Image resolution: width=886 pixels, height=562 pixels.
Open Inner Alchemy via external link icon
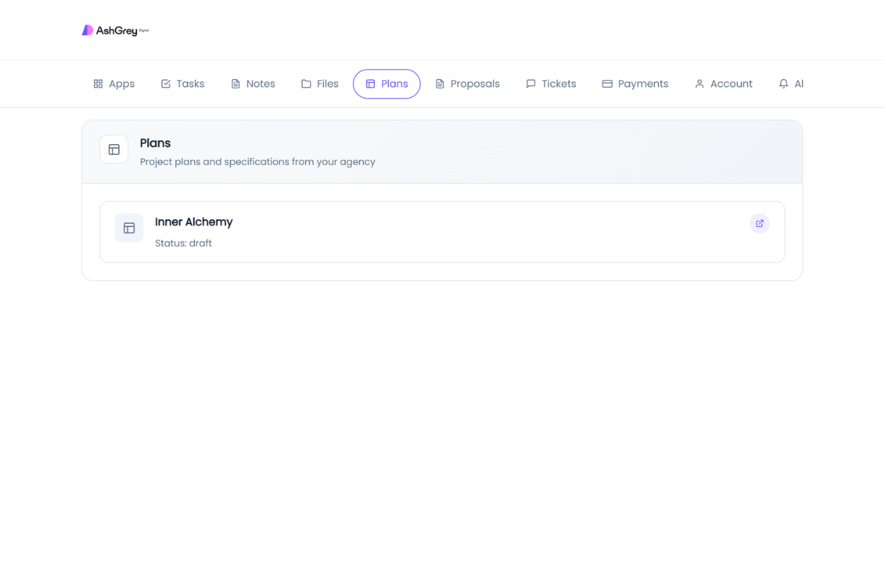tap(759, 223)
